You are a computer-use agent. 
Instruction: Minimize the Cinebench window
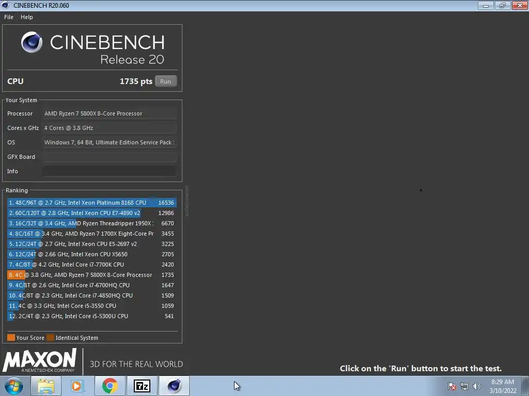click(x=486, y=5)
